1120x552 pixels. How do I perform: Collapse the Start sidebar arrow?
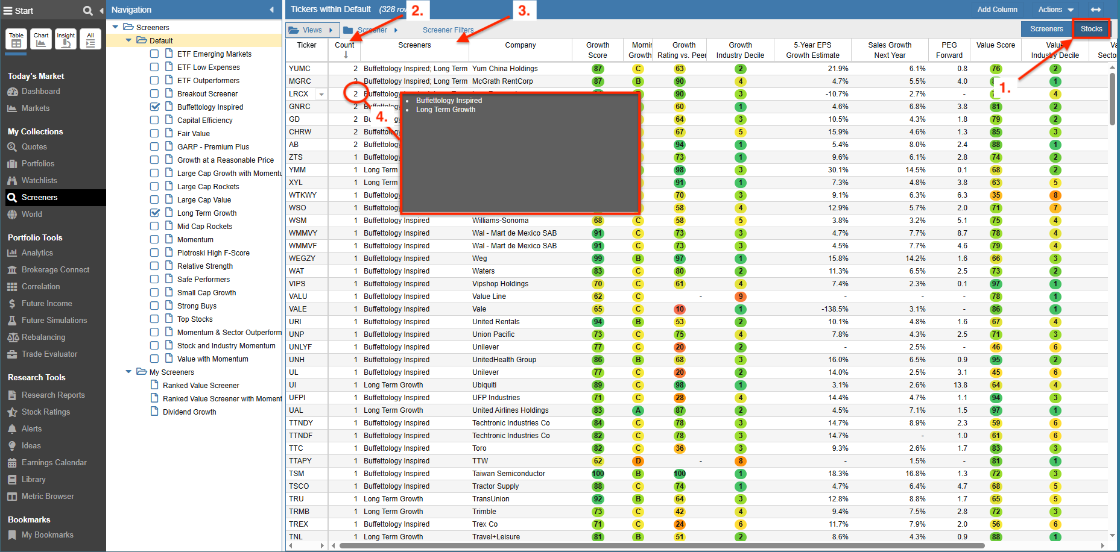[101, 10]
